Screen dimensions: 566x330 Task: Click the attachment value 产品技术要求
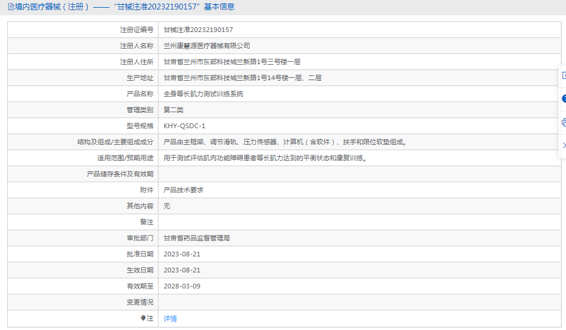pos(184,190)
